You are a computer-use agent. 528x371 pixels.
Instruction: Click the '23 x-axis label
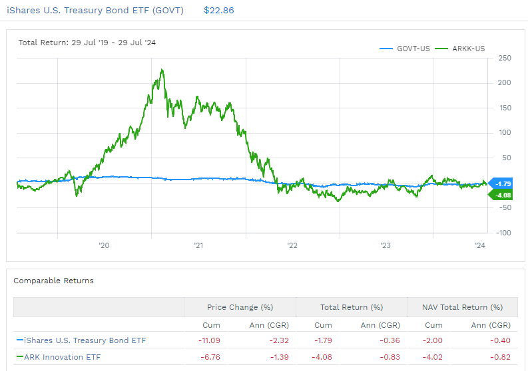point(386,245)
